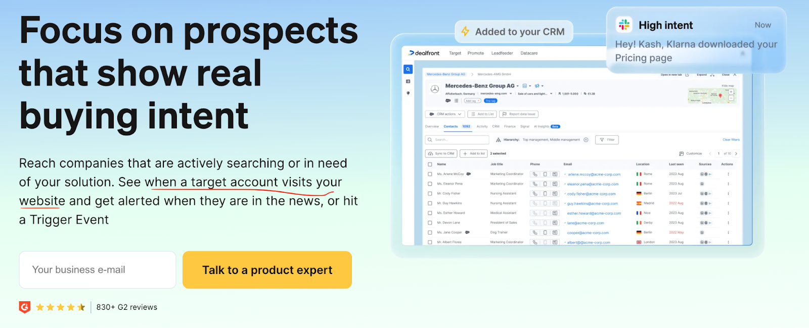The width and height of the screenshot is (809, 328).
Task: Click the list icon in the Dealfront sidebar
Action: pos(408,81)
